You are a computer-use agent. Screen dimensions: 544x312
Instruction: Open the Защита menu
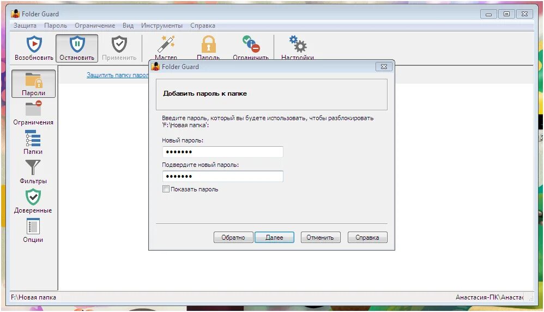pyautogui.click(x=25, y=26)
